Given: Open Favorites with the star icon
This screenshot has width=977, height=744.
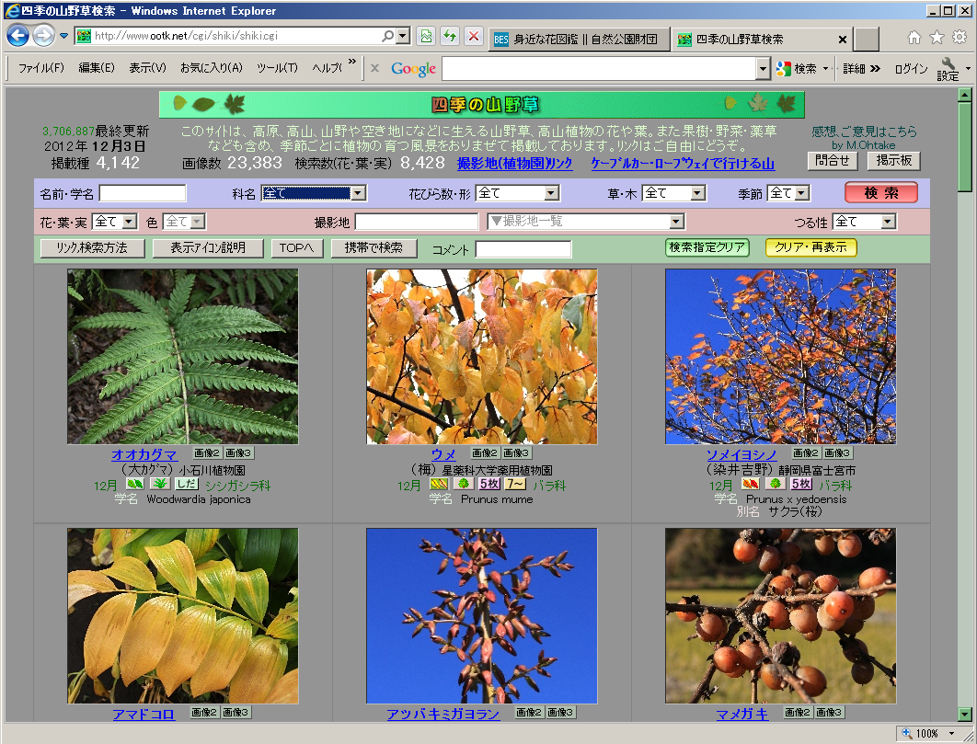Looking at the screenshot, I should (x=937, y=38).
